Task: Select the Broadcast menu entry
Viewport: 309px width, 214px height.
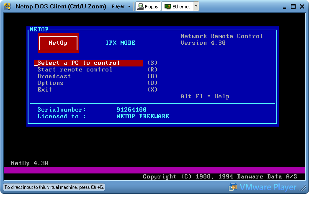Action: point(54,76)
